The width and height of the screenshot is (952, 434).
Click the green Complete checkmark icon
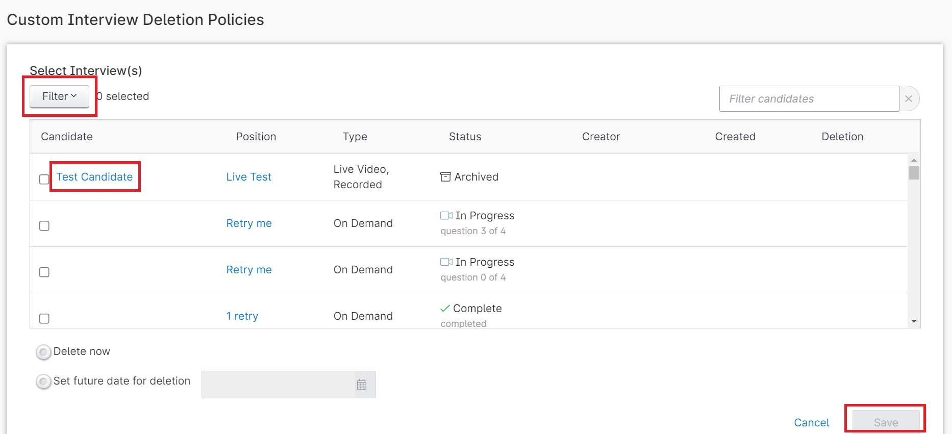point(445,309)
